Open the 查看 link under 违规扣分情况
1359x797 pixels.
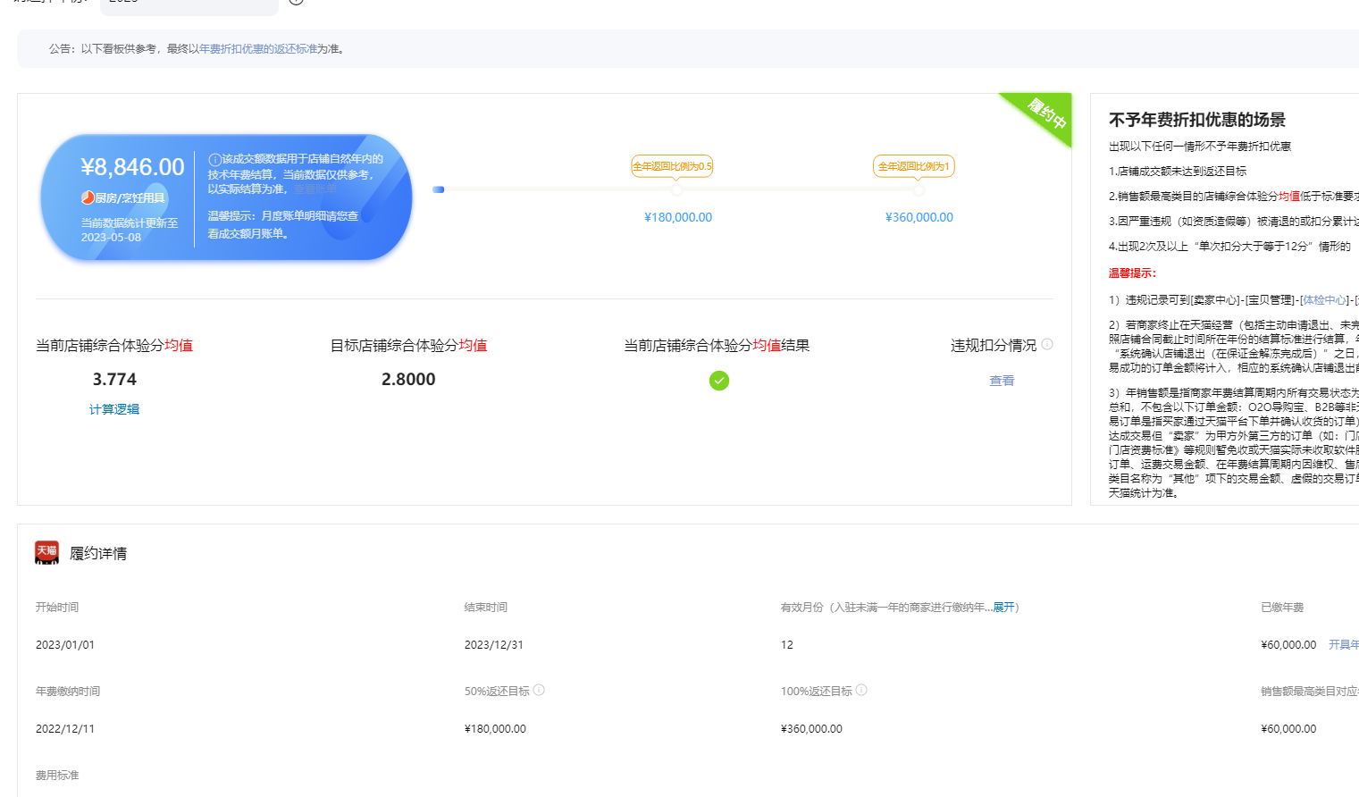click(1002, 381)
